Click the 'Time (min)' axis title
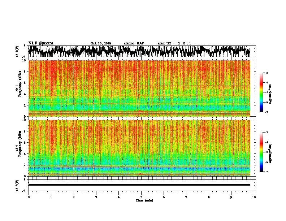This screenshot has width=286, height=221. pyautogui.click(x=144, y=200)
